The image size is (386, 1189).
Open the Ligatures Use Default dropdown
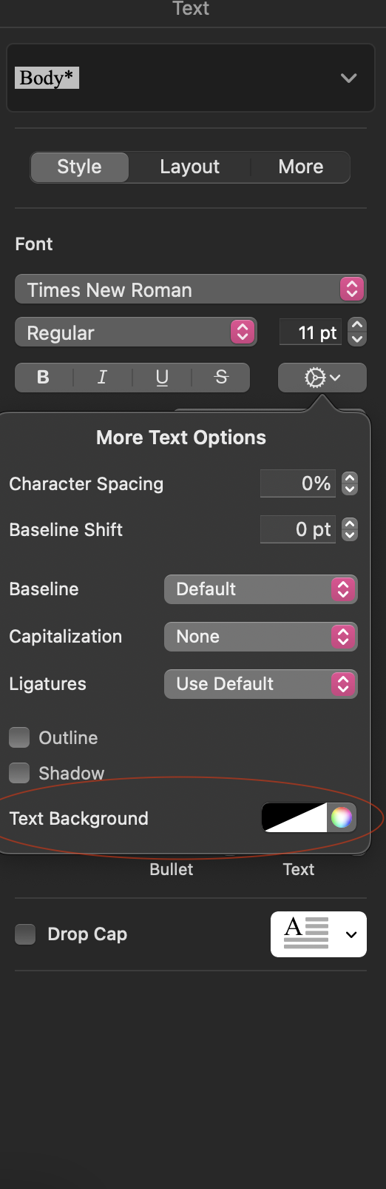261,684
